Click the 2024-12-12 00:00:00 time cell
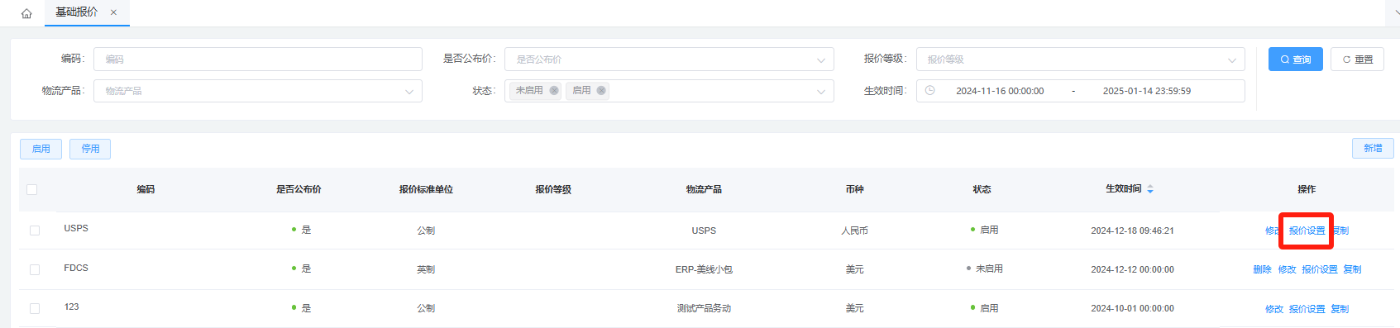The width and height of the screenshot is (1400, 328). point(1132,269)
